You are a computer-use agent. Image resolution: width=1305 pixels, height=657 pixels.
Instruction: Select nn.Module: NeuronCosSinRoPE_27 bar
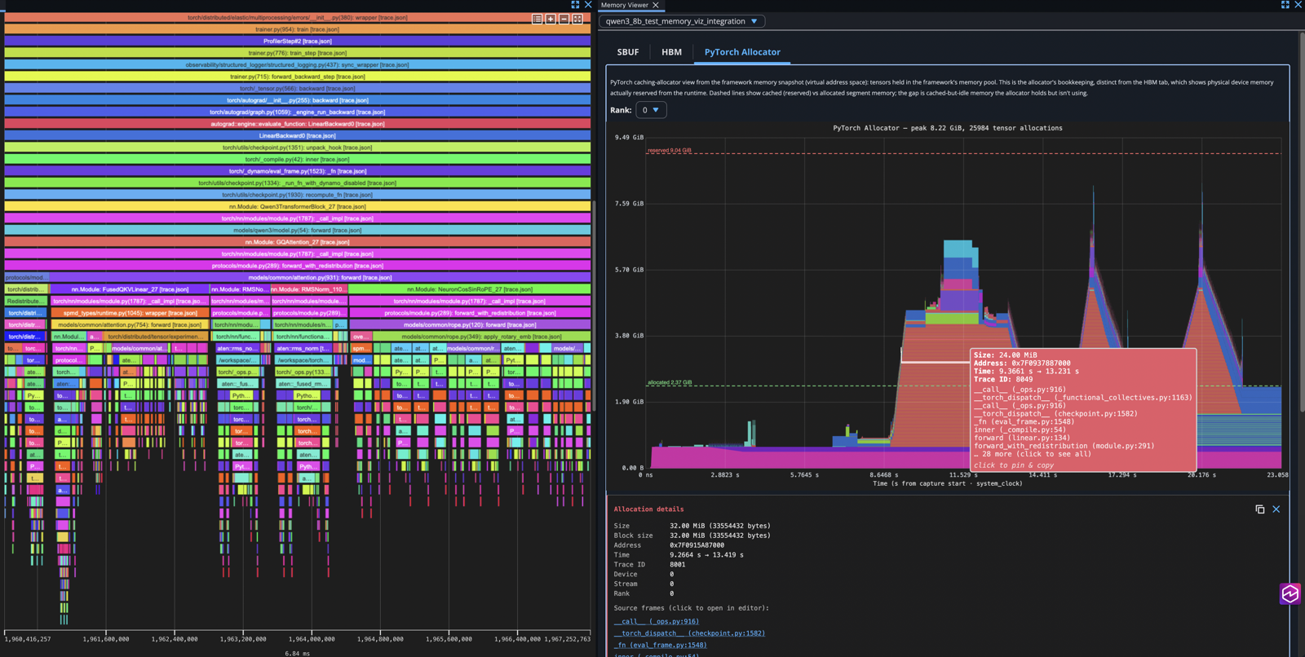click(470, 289)
